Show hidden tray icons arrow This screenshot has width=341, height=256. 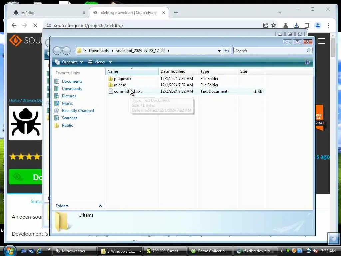[282, 251]
